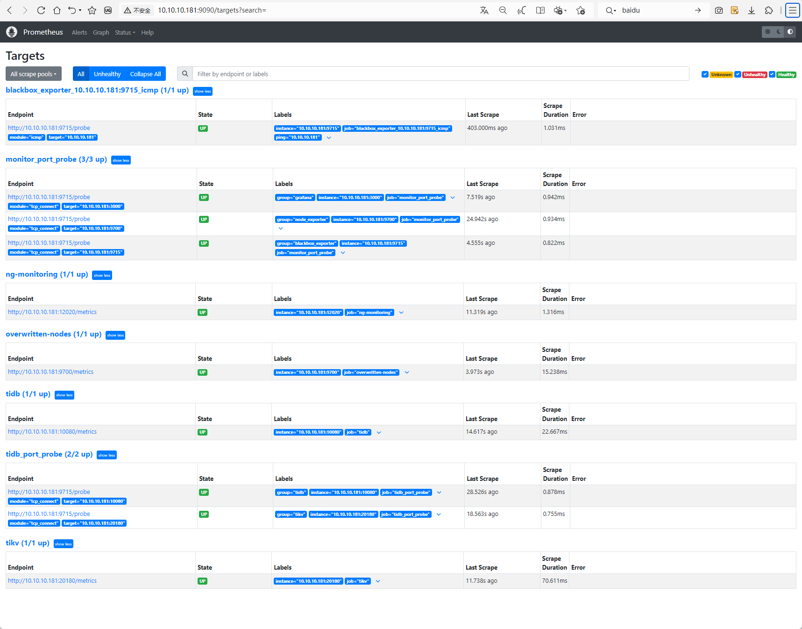Click the baidu search box
The height and width of the screenshot is (629, 802).
654,10
